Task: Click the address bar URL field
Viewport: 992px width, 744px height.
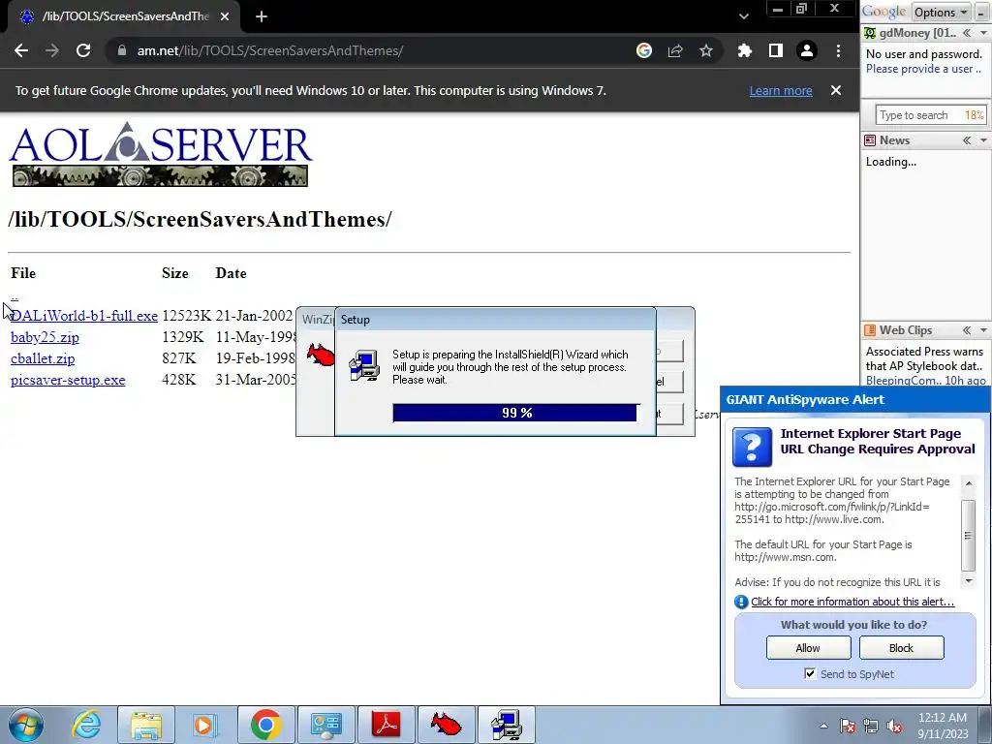Action: point(373,50)
